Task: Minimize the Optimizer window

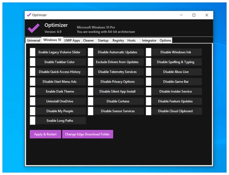Action: (x=181, y=15)
